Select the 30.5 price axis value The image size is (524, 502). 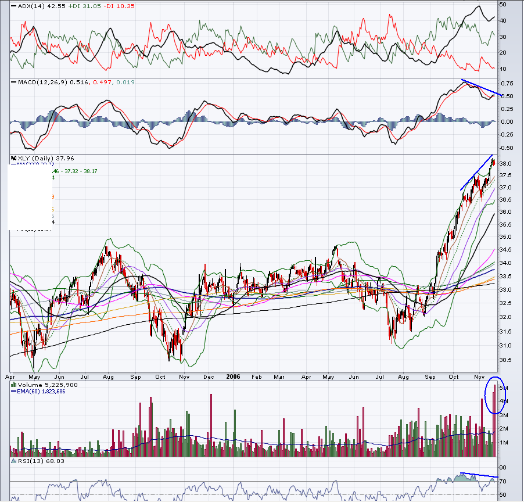pyautogui.click(x=505, y=360)
